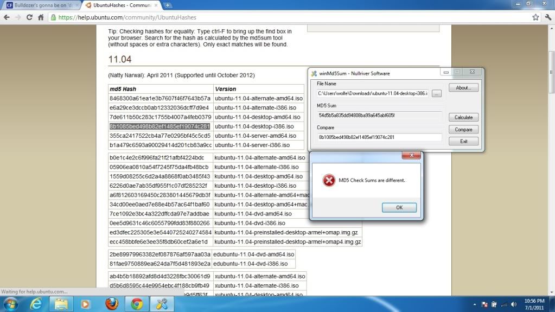Click the Action Center flag tray icon

point(484,304)
